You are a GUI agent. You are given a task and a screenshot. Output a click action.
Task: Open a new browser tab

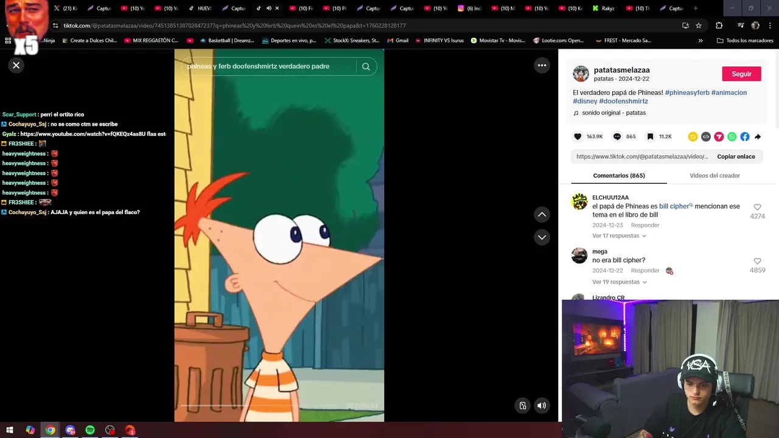696,9
